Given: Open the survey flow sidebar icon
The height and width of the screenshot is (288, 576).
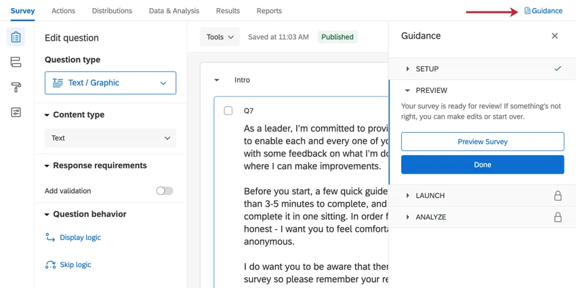Looking at the screenshot, I should (16, 62).
